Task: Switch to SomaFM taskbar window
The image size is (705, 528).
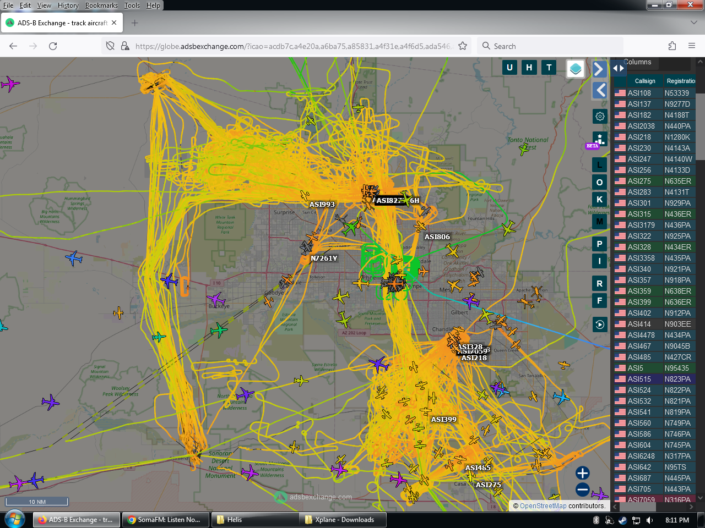Action: point(166,520)
